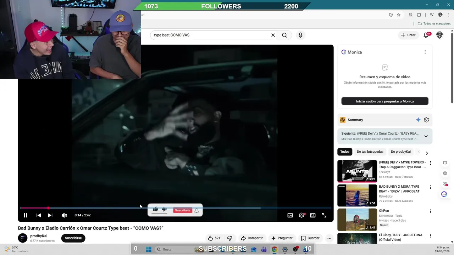Open the BAD BUNNY X MORA IBIZA thumbnail
The height and width of the screenshot is (255, 454).
357,195
